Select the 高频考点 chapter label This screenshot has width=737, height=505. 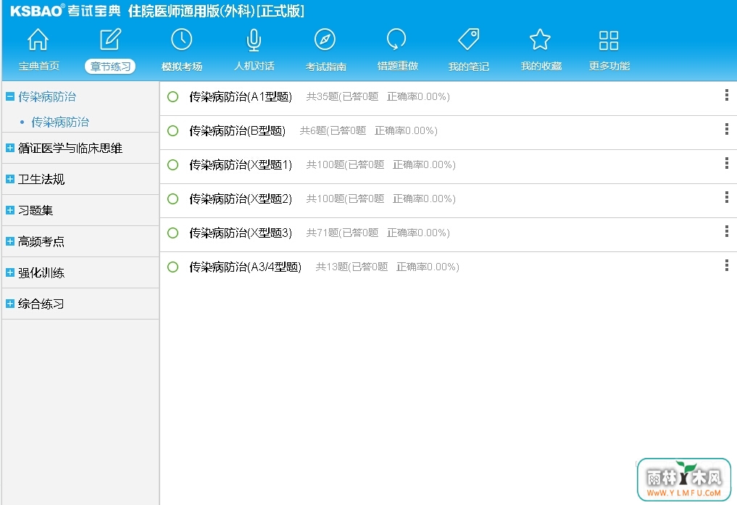click(x=41, y=241)
